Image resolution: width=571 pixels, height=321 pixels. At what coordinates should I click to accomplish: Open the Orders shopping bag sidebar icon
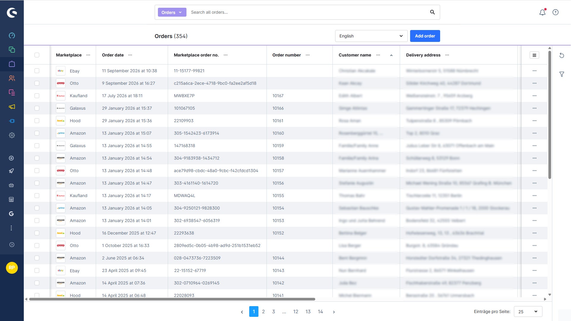coord(12,64)
